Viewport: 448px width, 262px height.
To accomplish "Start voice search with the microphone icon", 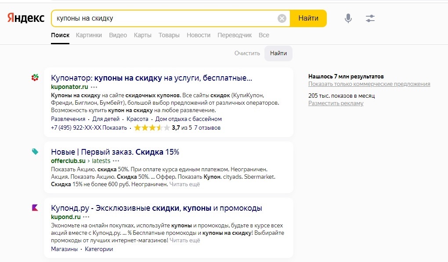I will pyautogui.click(x=348, y=18).
